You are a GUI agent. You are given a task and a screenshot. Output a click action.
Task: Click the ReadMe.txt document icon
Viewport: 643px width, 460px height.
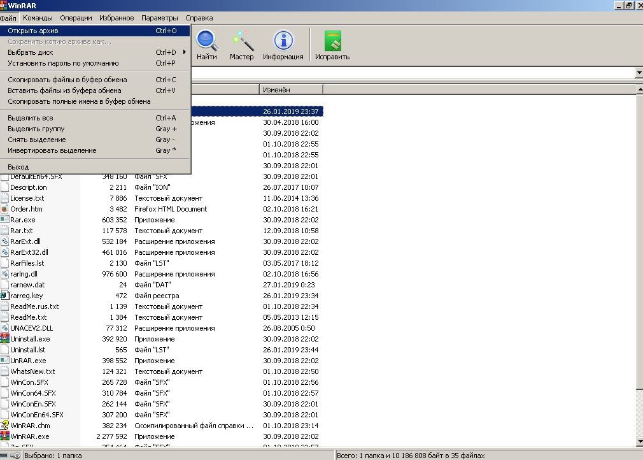(4, 317)
